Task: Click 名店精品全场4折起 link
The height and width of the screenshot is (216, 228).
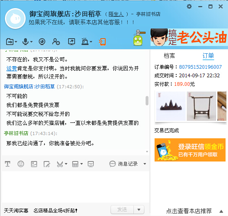Action: [55, 210]
